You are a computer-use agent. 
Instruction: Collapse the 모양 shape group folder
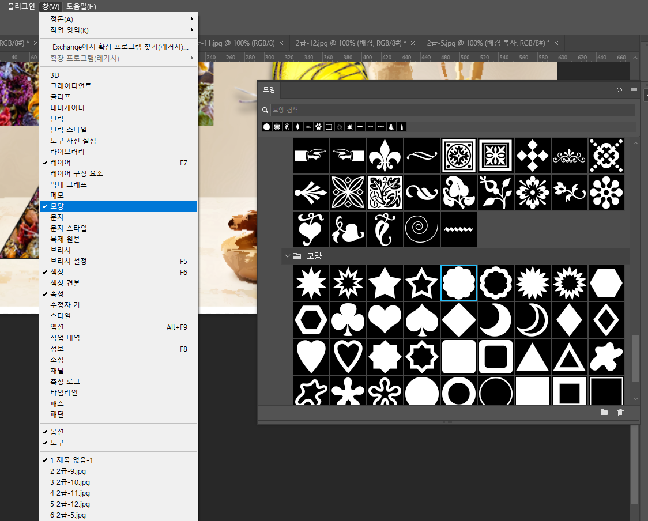point(288,256)
